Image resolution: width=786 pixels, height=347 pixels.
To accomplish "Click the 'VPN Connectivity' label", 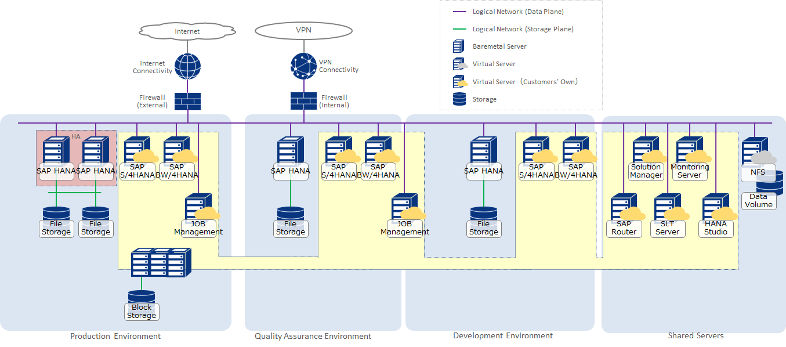I will (x=339, y=66).
